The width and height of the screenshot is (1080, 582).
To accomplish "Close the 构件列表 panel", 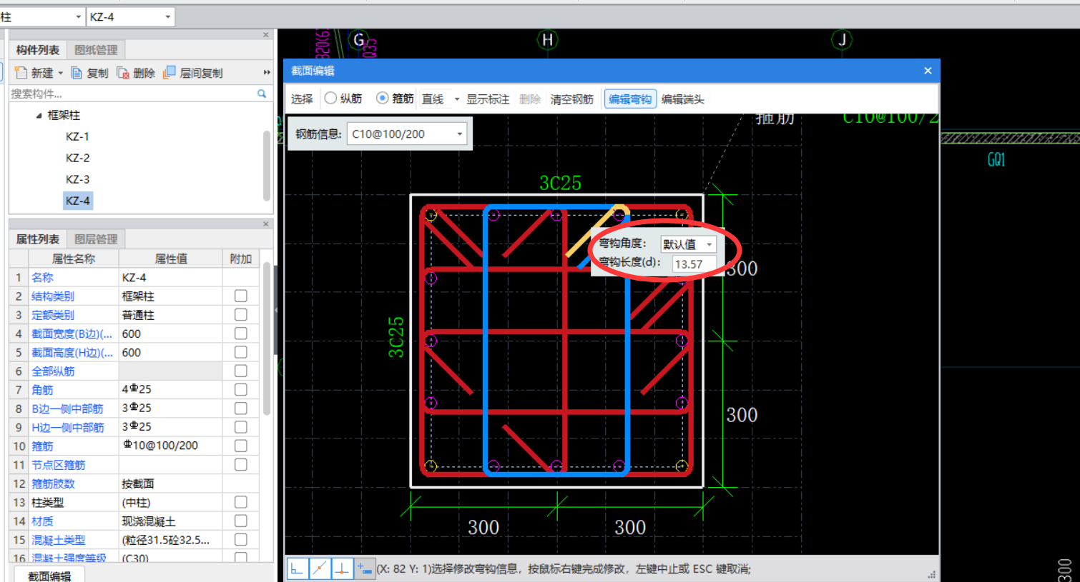I will click(x=266, y=35).
